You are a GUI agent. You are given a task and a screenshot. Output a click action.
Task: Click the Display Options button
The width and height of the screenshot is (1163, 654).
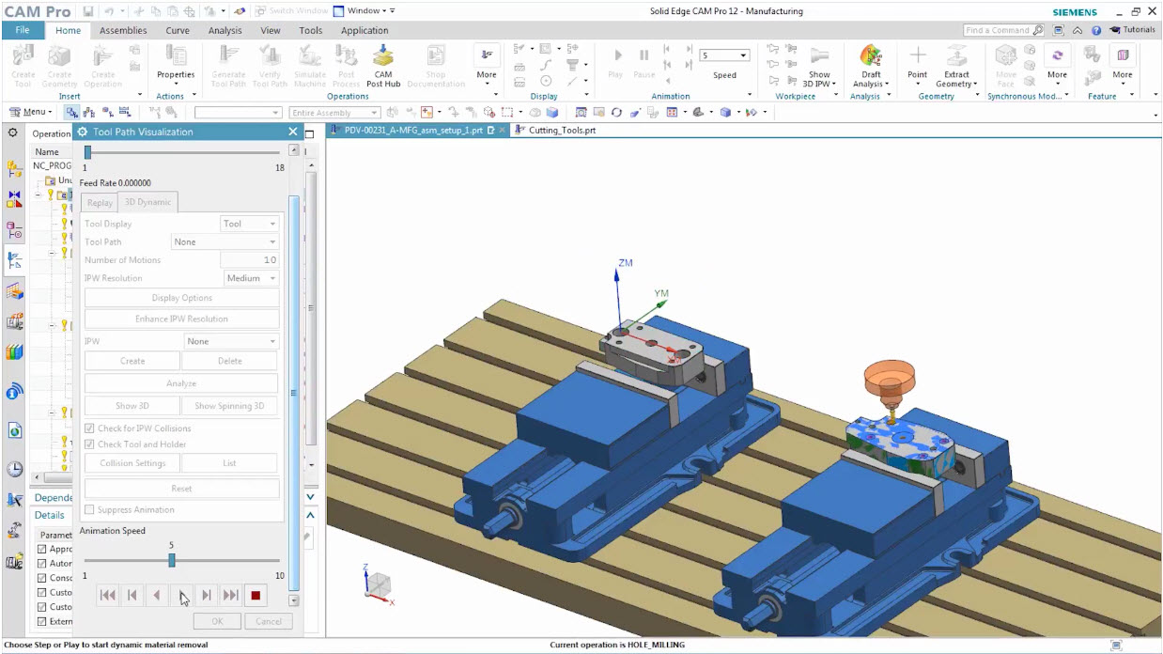(181, 298)
